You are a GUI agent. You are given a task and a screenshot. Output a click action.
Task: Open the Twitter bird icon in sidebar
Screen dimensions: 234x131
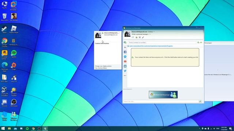click(125, 71)
